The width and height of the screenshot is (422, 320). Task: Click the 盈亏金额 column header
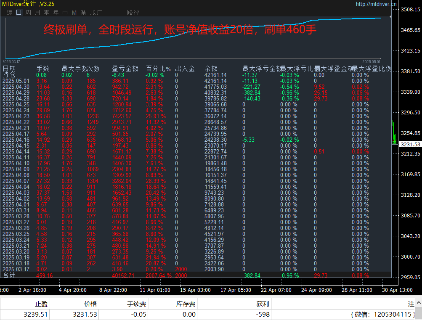[x=125, y=69]
